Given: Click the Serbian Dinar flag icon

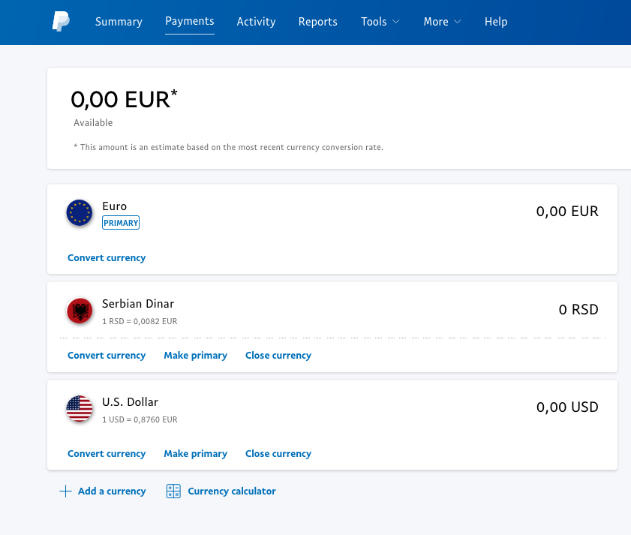Looking at the screenshot, I should (80, 311).
